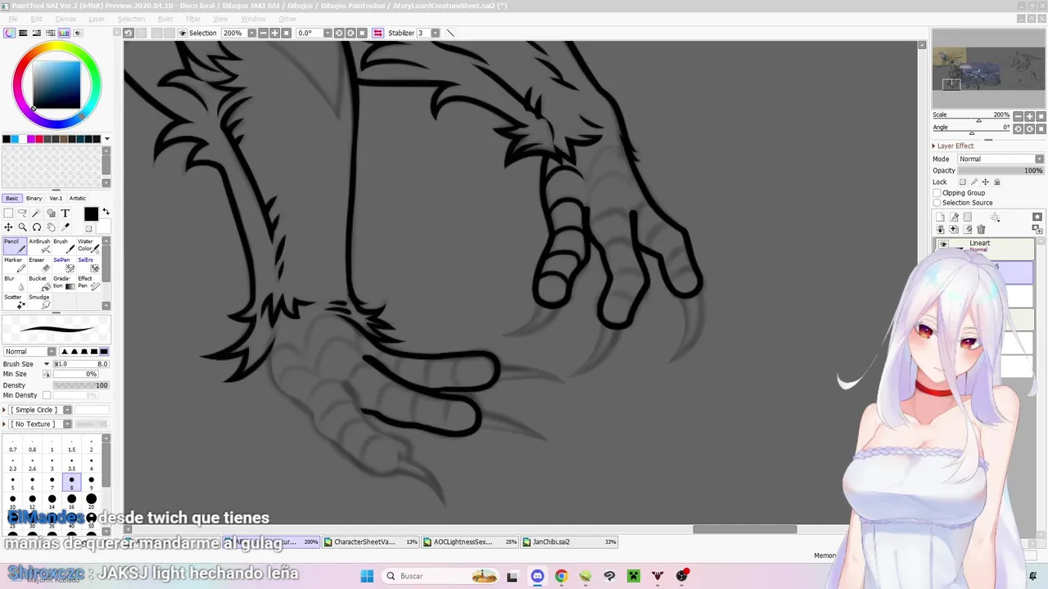Expand the Layer Effect section
1048x589 pixels.
[934, 146]
